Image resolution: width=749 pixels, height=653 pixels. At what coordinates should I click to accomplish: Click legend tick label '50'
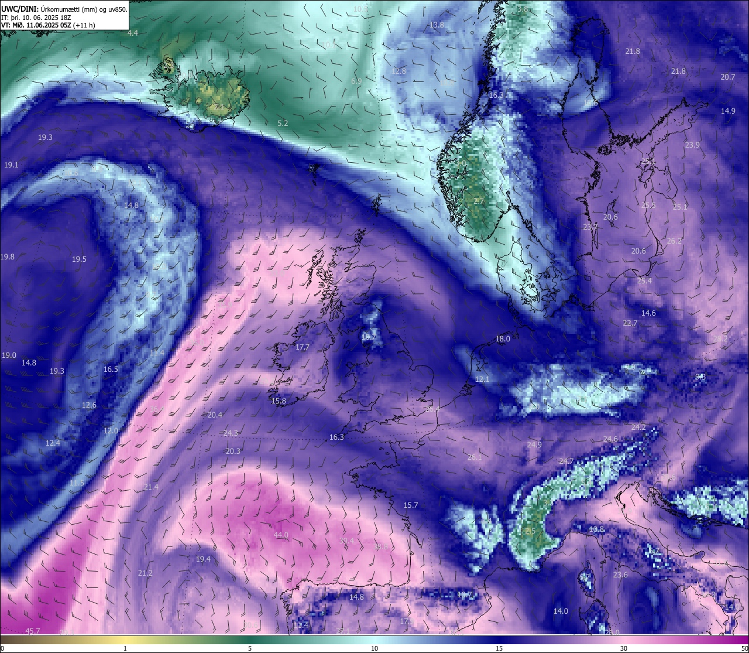pos(744,648)
